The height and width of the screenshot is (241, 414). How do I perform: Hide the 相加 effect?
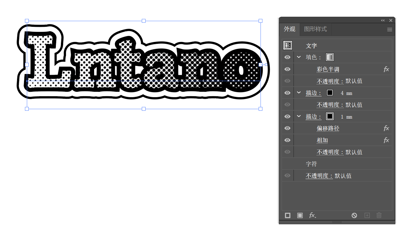tap(287, 140)
